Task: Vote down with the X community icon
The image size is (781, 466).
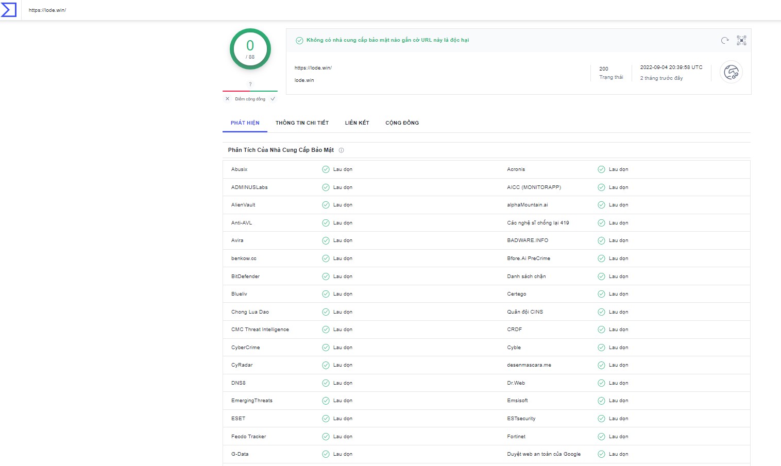Action: click(x=227, y=99)
